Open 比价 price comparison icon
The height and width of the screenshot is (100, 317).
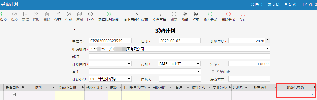pyautogui.click(x=90, y=14)
